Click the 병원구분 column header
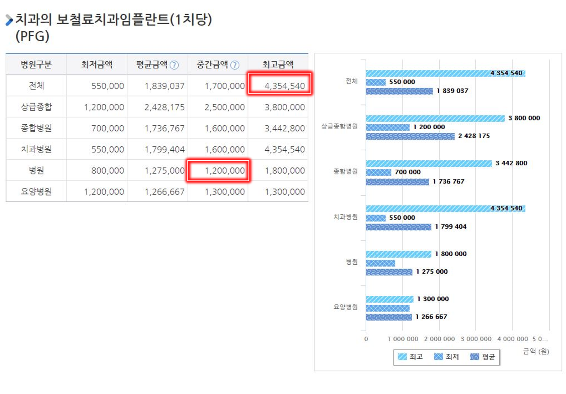The height and width of the screenshot is (394, 566). pyautogui.click(x=36, y=64)
